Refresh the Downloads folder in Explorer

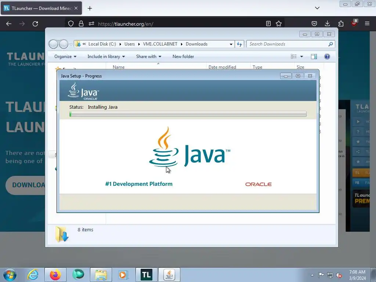click(x=239, y=44)
